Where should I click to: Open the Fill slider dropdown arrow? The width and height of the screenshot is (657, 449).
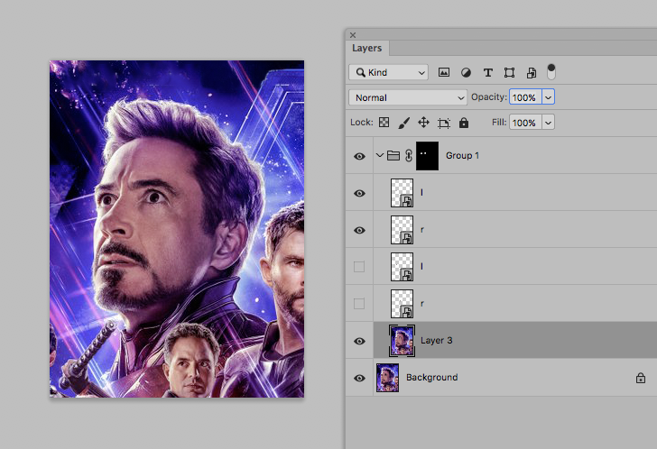548,123
